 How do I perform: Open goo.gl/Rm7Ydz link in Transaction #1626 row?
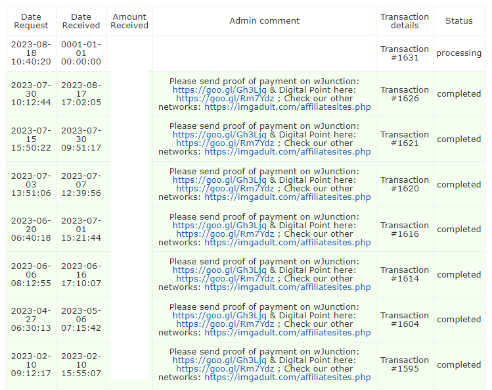coord(225,98)
